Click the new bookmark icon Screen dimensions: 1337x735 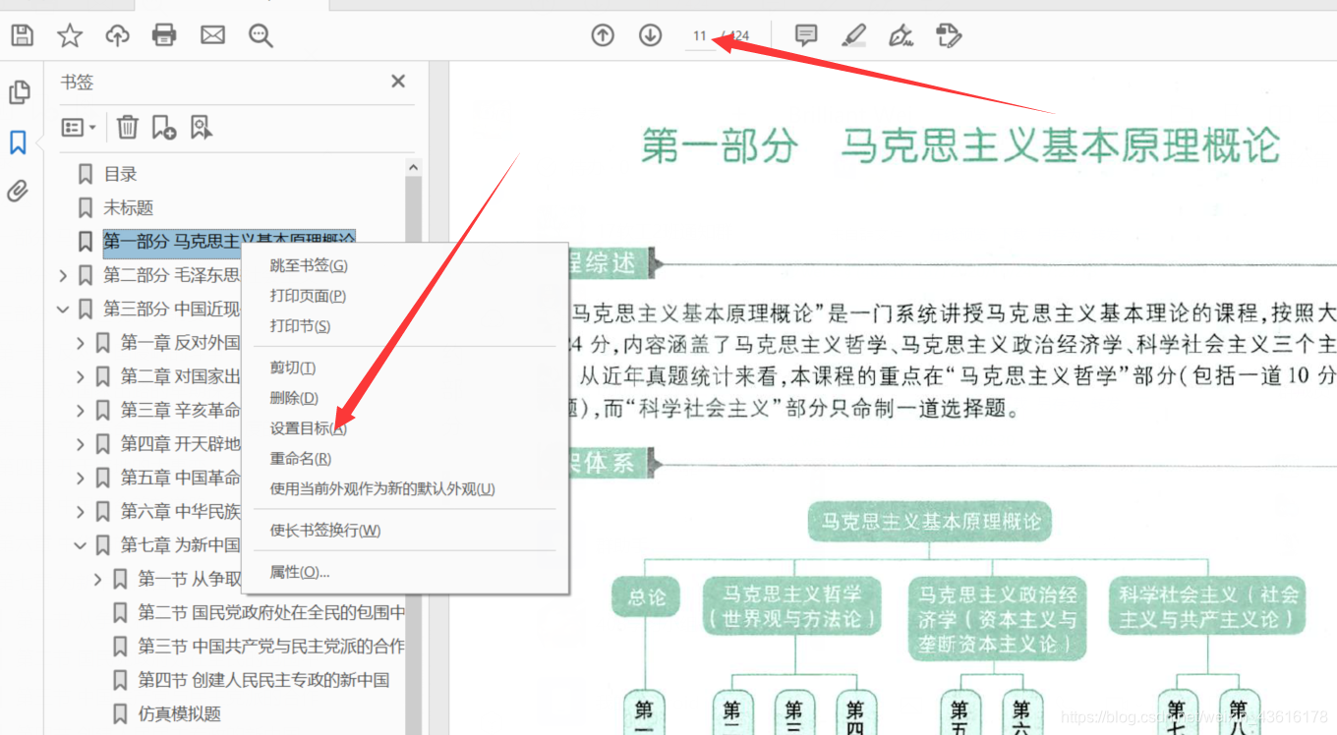(x=164, y=127)
